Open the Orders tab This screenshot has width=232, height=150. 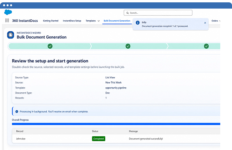(x=215, y=21)
